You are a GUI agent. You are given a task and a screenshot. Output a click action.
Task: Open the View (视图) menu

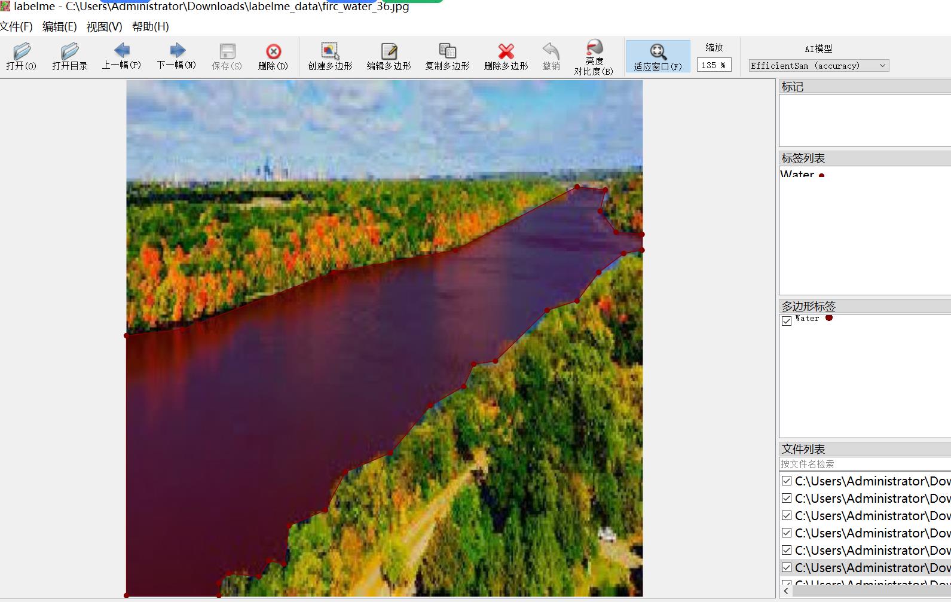pos(104,27)
